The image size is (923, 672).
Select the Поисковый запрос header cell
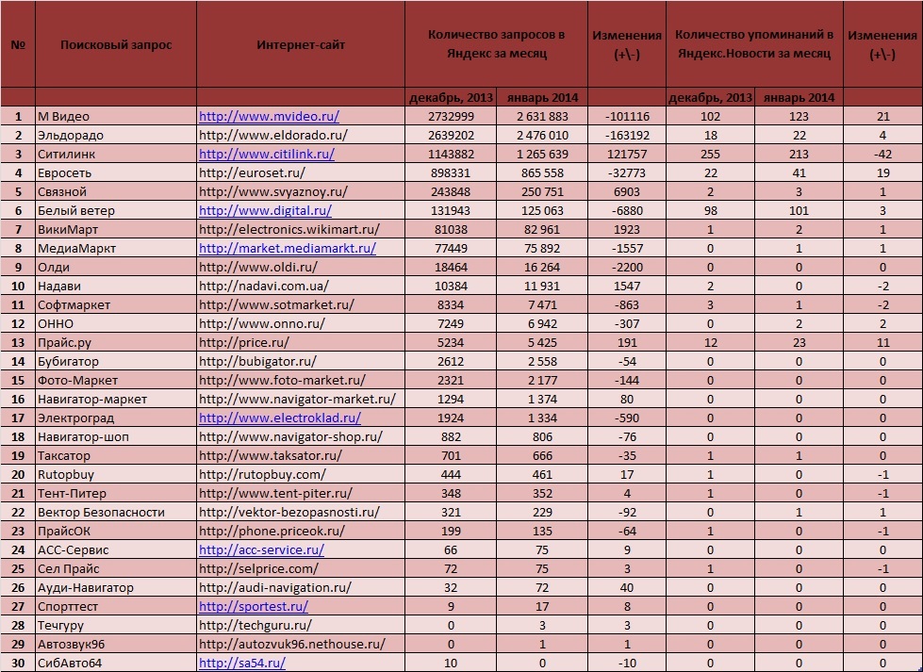coord(116,44)
